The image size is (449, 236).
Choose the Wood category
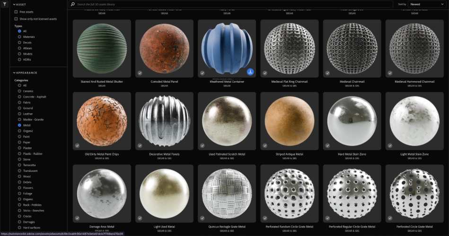coord(19,177)
